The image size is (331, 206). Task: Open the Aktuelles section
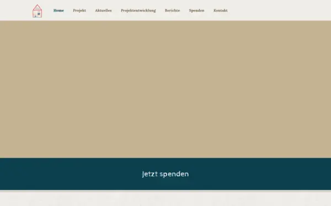tap(103, 10)
